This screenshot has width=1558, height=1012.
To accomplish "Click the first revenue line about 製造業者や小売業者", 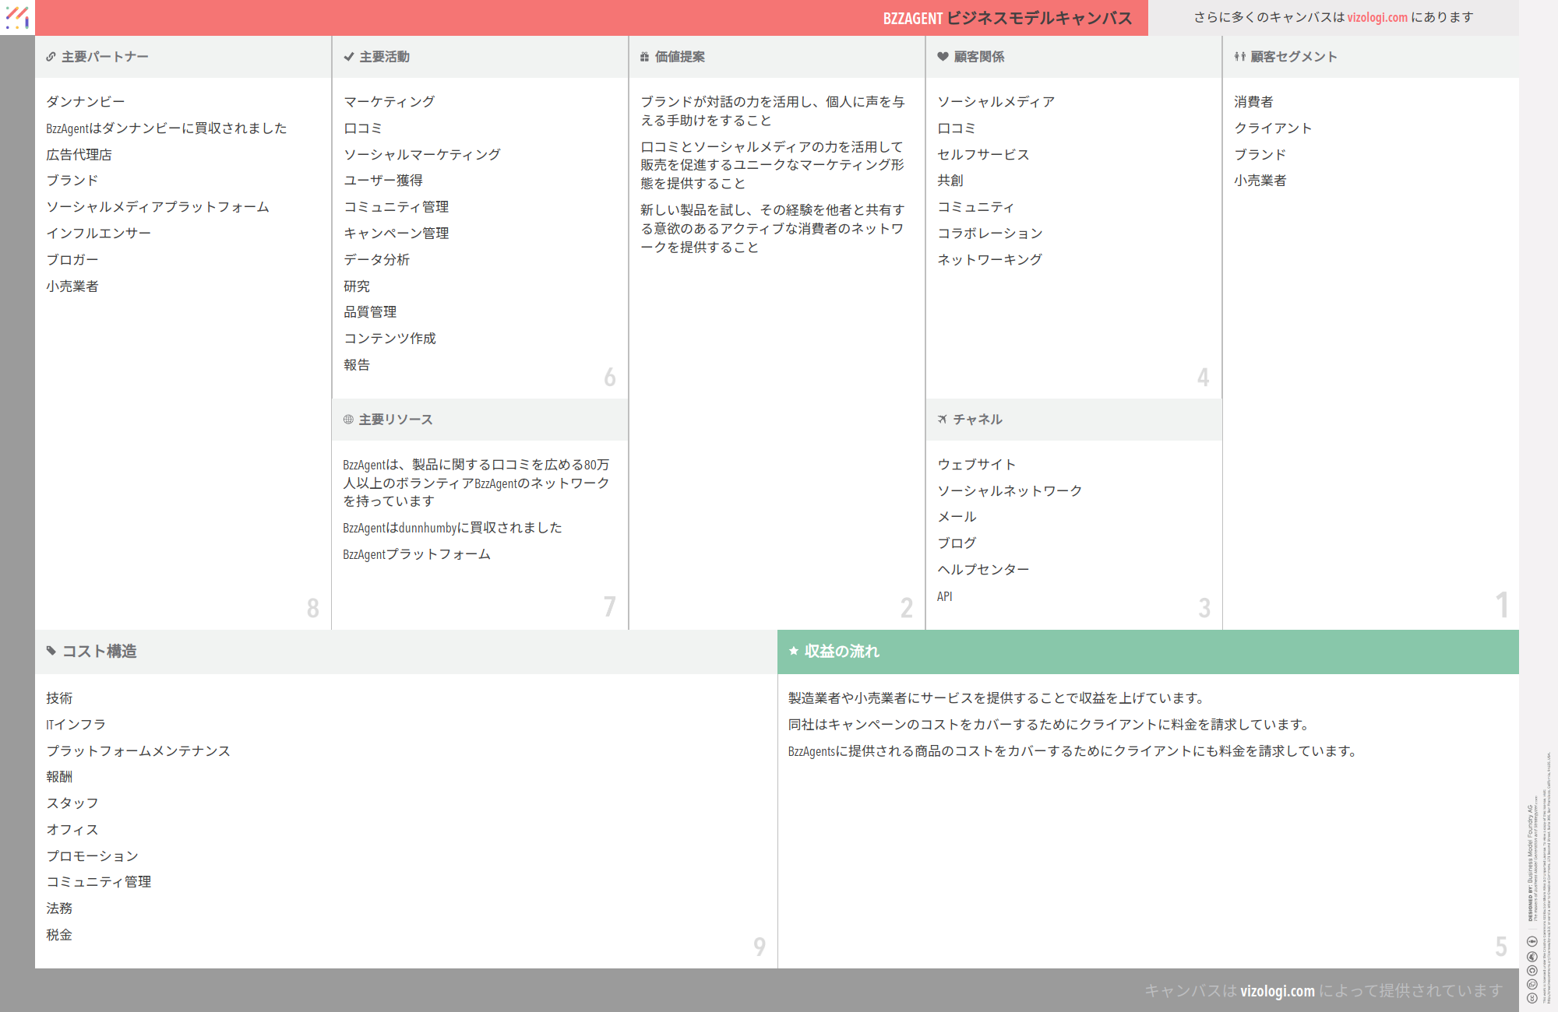I will (x=996, y=698).
